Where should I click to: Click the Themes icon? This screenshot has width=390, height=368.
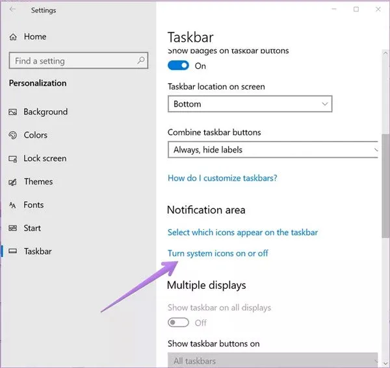[x=12, y=182]
